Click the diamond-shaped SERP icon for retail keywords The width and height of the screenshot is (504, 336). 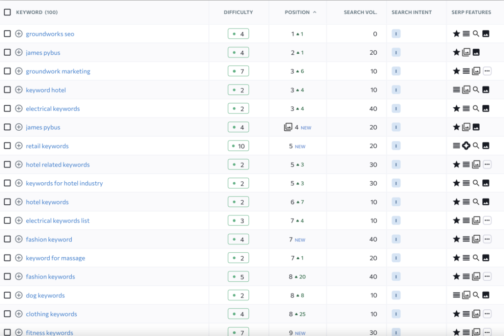pos(466,146)
